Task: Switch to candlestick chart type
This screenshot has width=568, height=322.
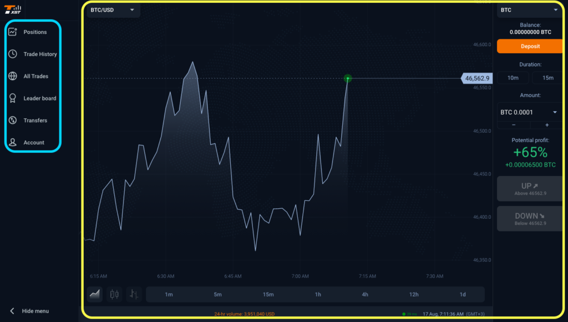Action: [114, 294]
